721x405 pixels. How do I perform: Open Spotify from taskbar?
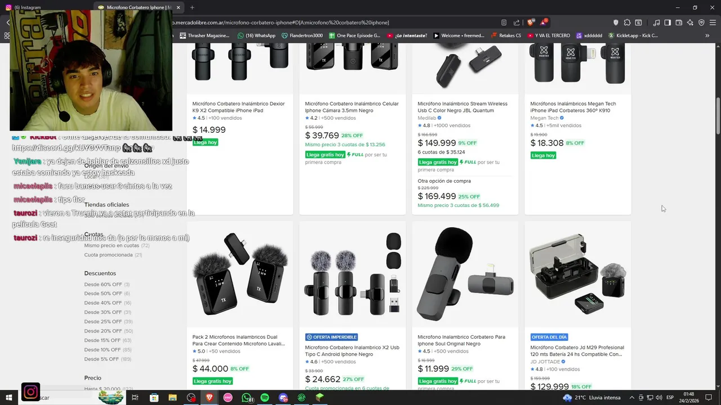265,398
